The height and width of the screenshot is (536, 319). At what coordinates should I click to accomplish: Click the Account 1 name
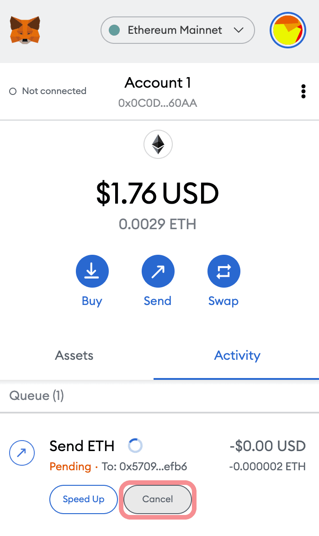[x=158, y=83]
